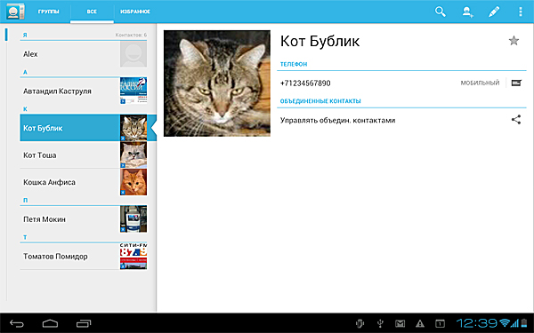Tap the Android back navigation button
The width and height of the screenshot is (534, 333).
[16, 323]
